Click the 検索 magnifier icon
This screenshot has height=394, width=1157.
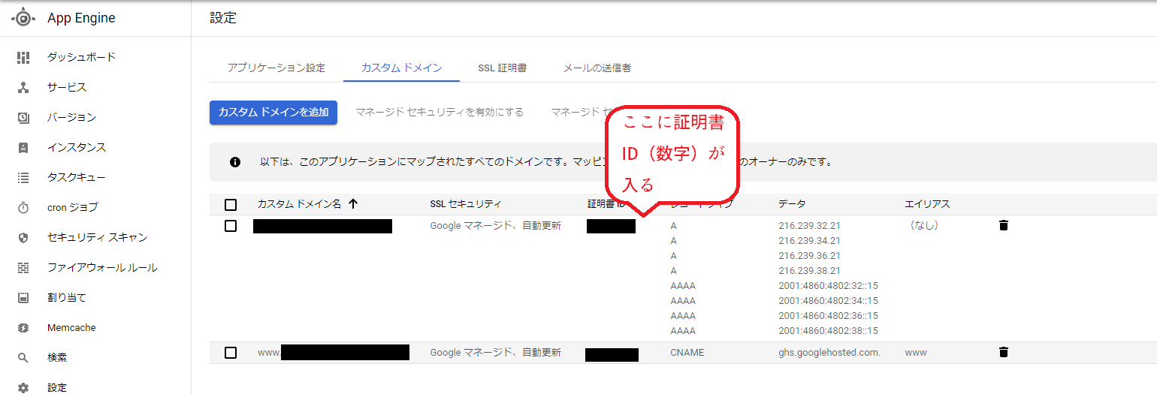[x=23, y=357]
